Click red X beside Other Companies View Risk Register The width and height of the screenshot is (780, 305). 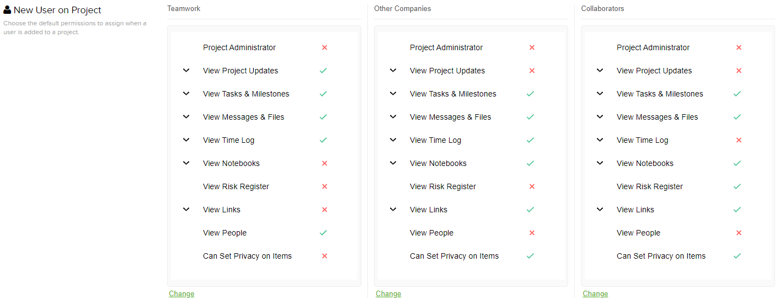(x=532, y=186)
